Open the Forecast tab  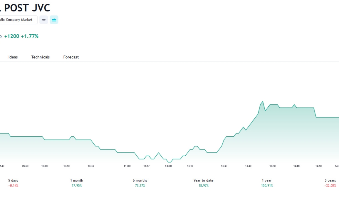pyautogui.click(x=71, y=57)
